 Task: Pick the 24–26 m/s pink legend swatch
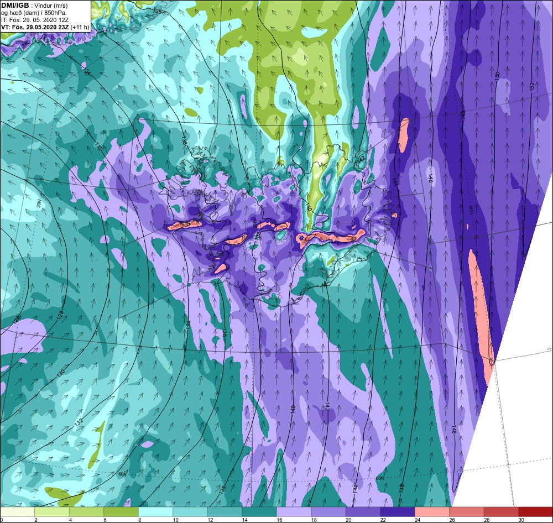(x=432, y=511)
